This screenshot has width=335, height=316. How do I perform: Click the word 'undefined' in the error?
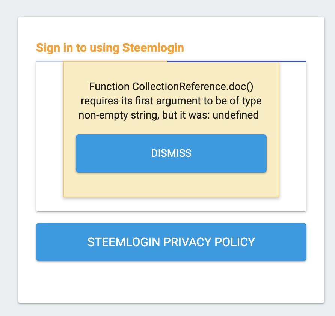point(236,115)
